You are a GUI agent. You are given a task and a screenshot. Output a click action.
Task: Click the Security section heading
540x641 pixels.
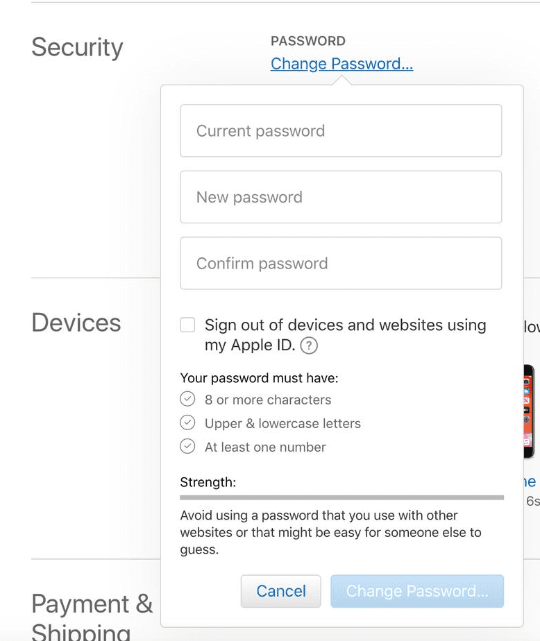point(77,47)
